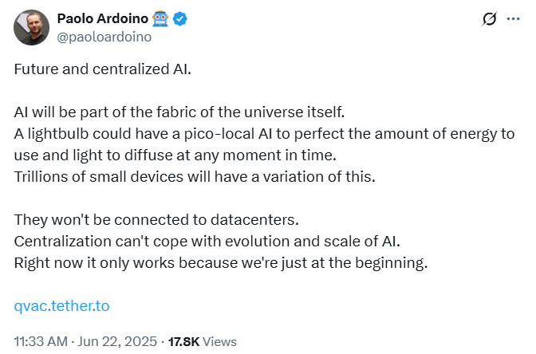
Task: Click the 'Future and centralized AI.' line
Action: [103, 69]
